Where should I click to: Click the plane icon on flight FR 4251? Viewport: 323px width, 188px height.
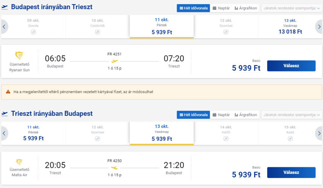pos(115,61)
